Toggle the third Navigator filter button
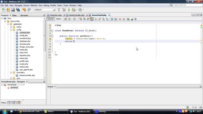203x114 pixels. click(19, 103)
